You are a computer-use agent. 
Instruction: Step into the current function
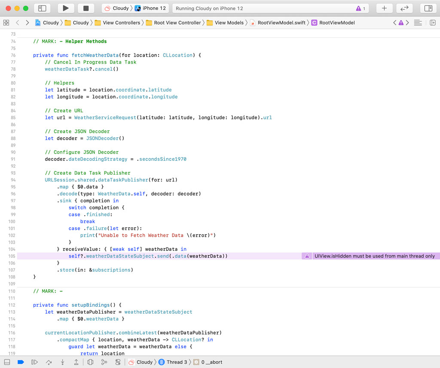62,362
